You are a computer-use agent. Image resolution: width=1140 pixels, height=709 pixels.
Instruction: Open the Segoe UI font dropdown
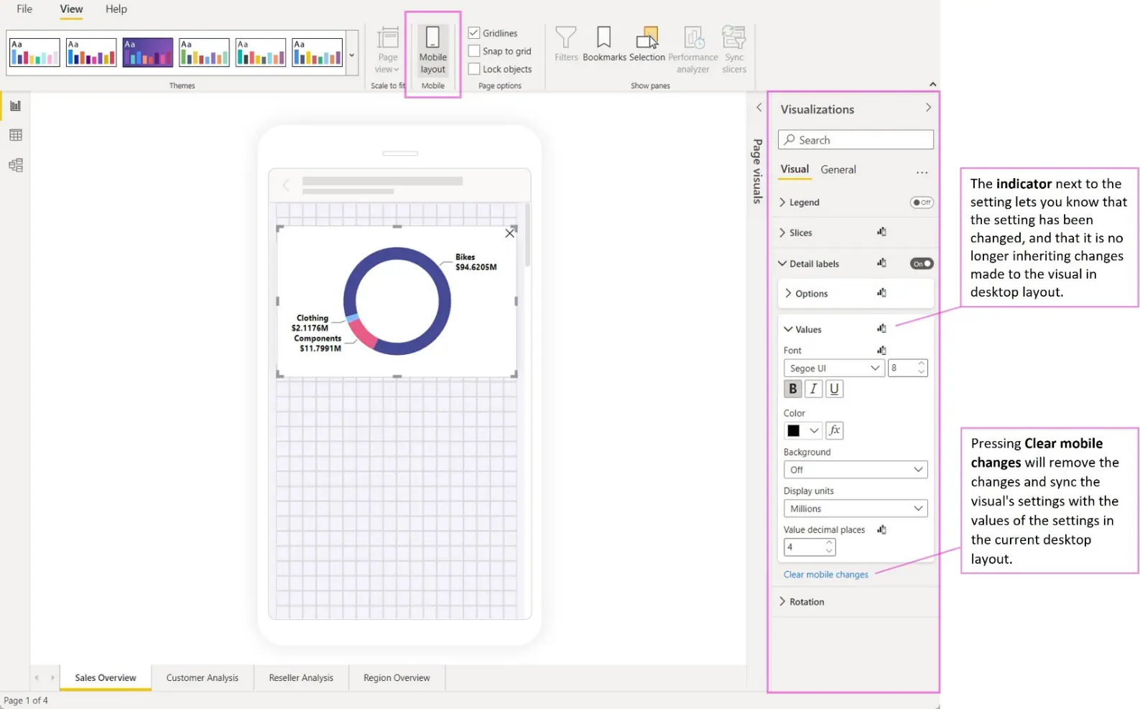tap(834, 368)
